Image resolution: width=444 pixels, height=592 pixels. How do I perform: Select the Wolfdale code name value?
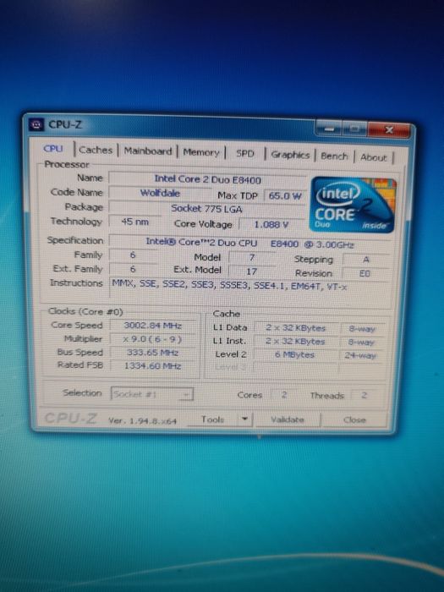pyautogui.click(x=160, y=194)
